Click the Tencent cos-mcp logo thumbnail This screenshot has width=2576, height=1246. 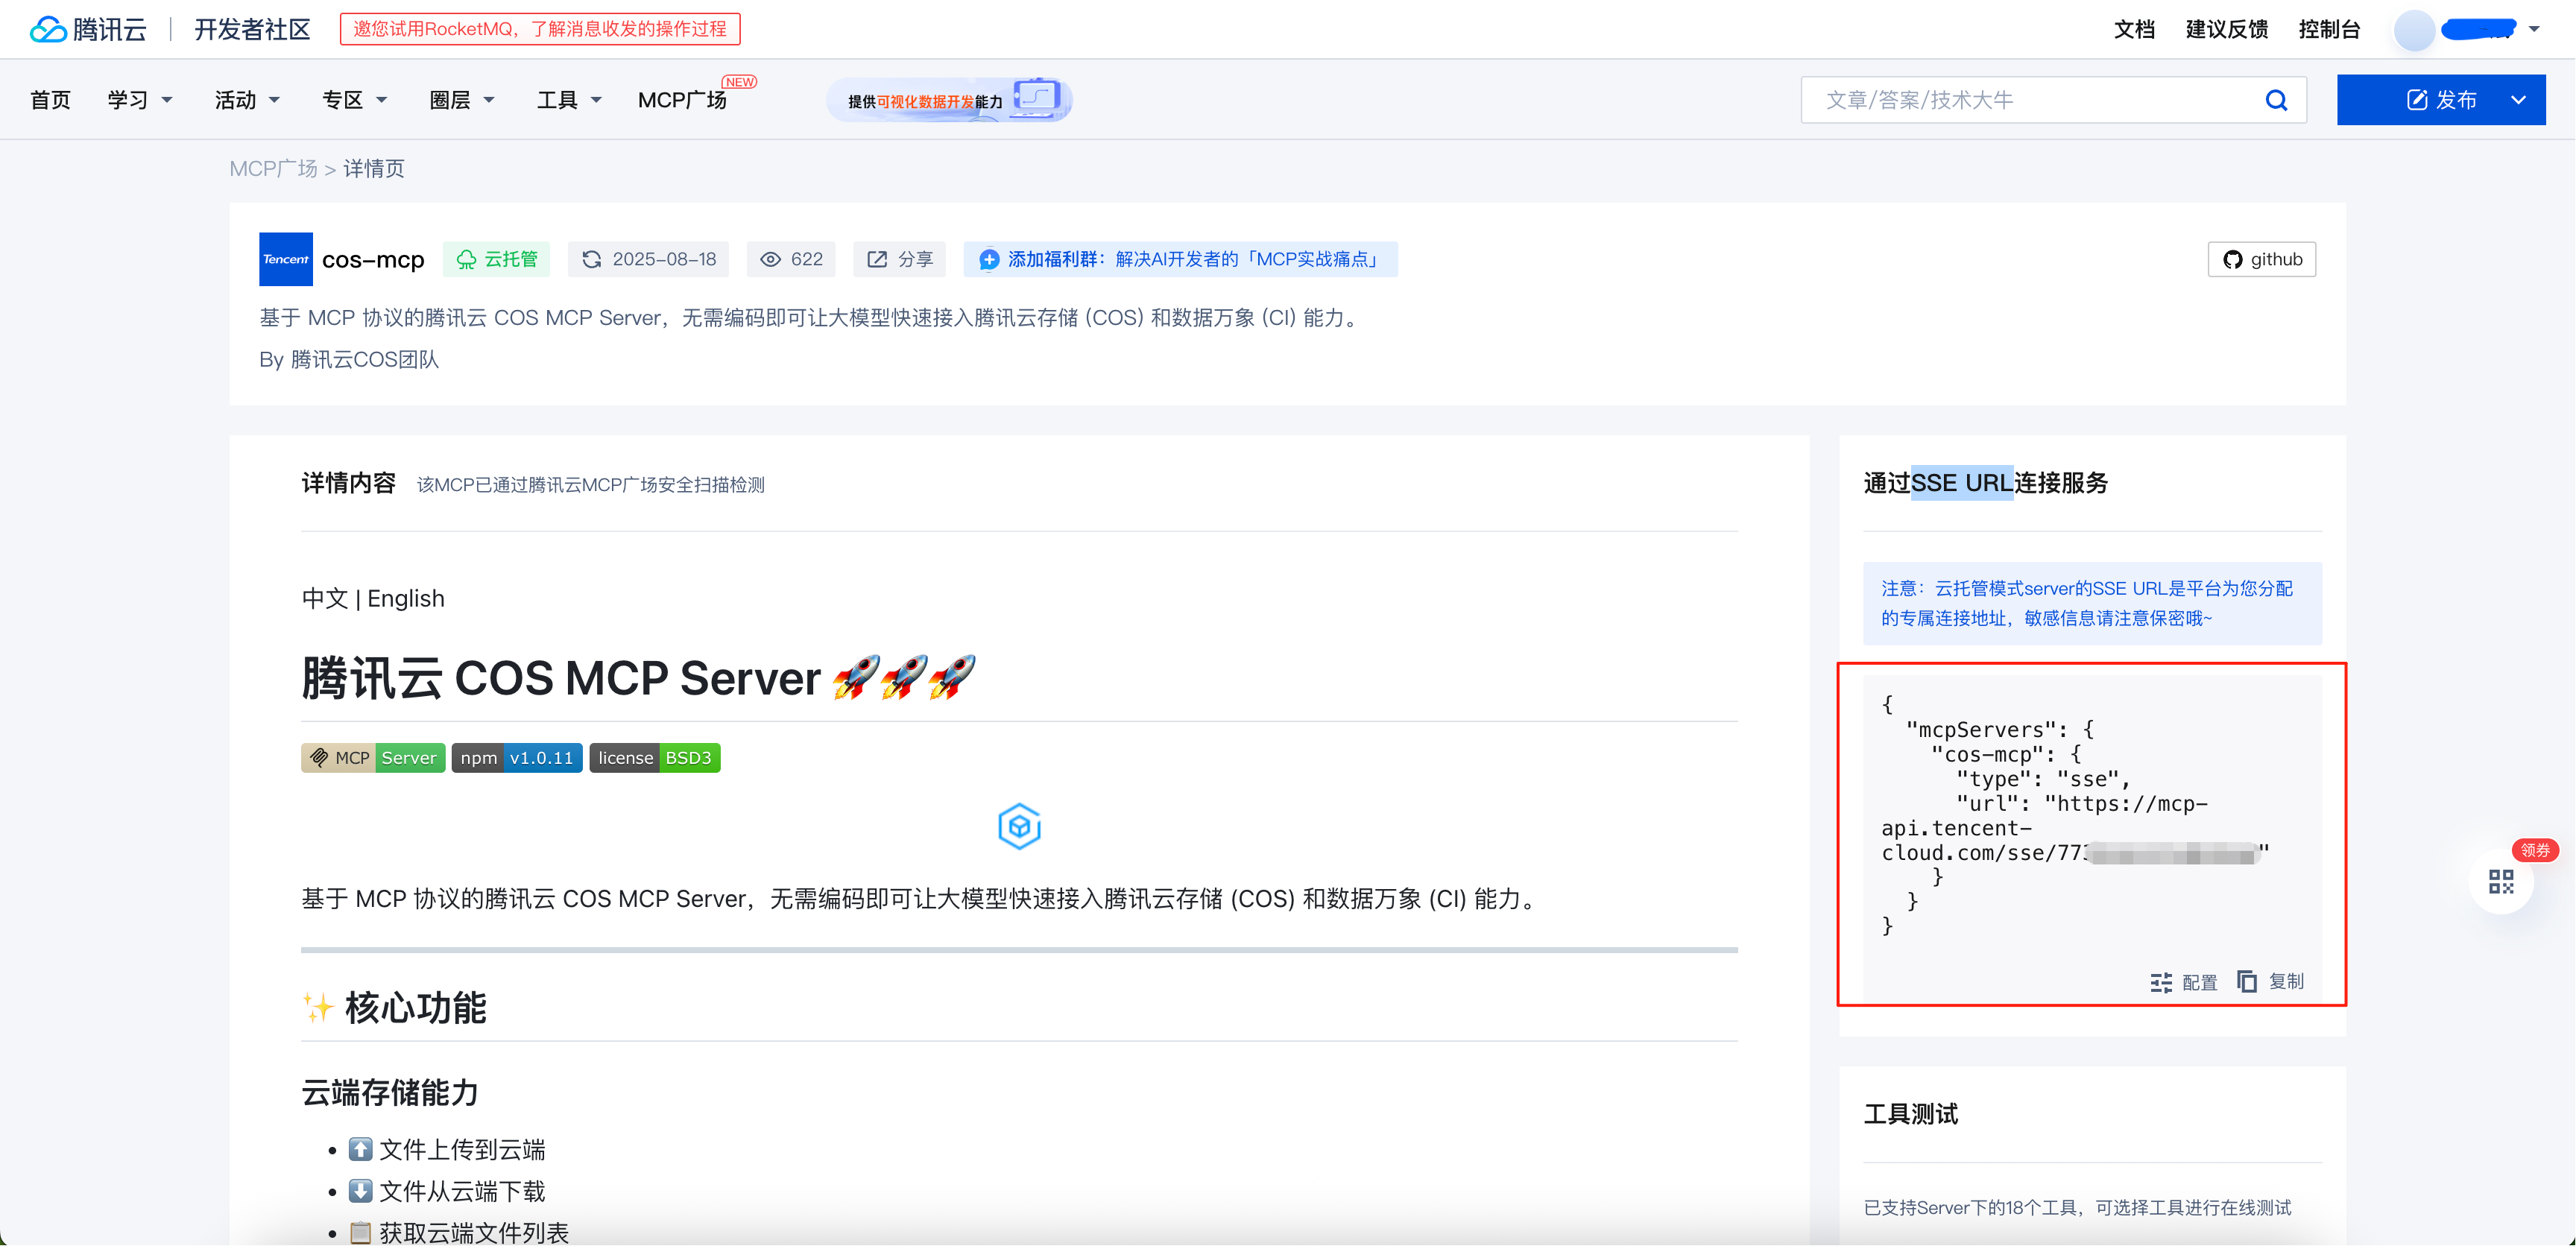285,259
